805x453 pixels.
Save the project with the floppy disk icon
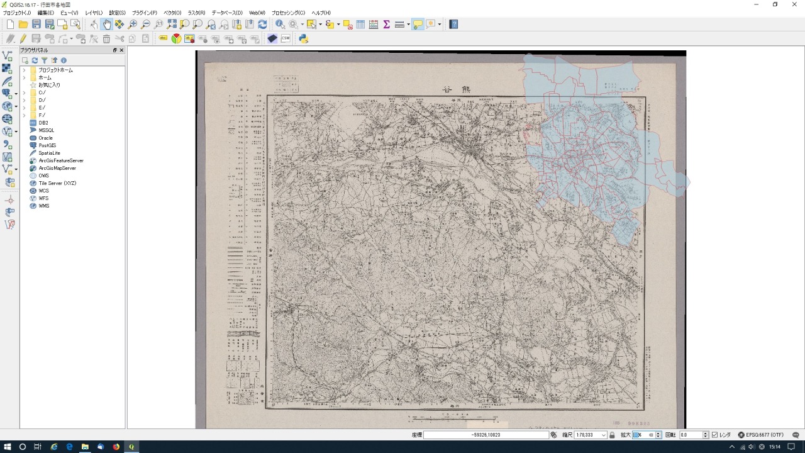[36, 24]
